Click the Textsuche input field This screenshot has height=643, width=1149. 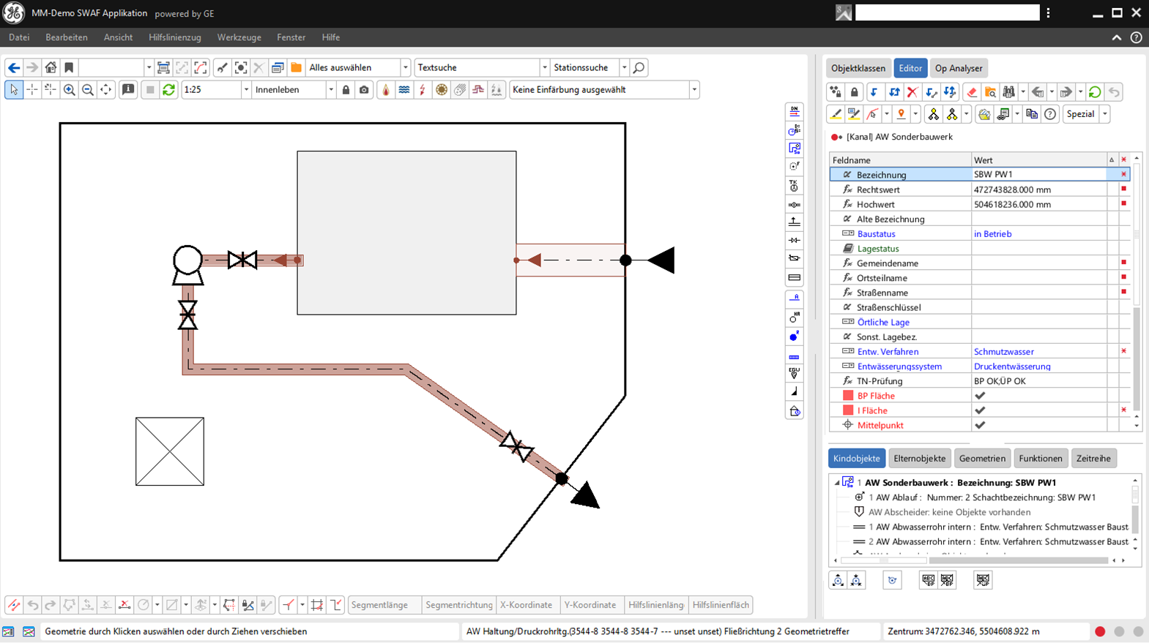(477, 67)
